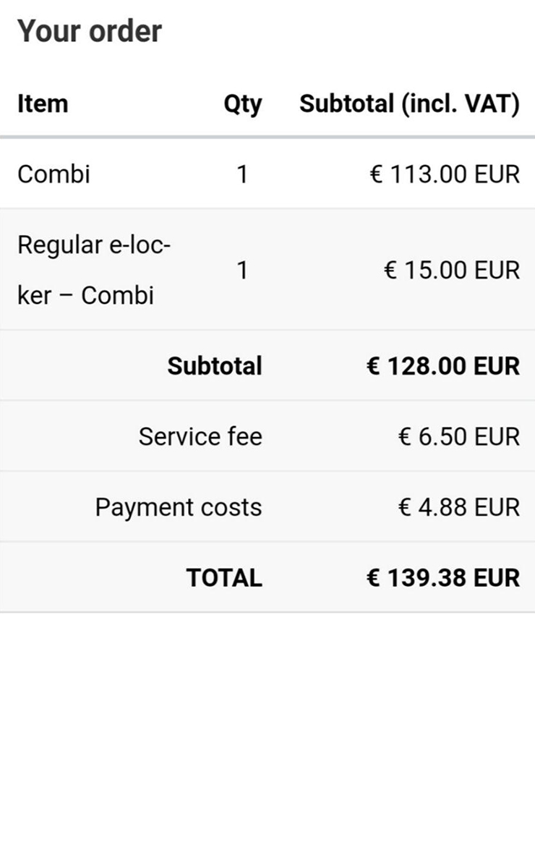Click the e-locker quantity value
535x861 pixels.
242,270
